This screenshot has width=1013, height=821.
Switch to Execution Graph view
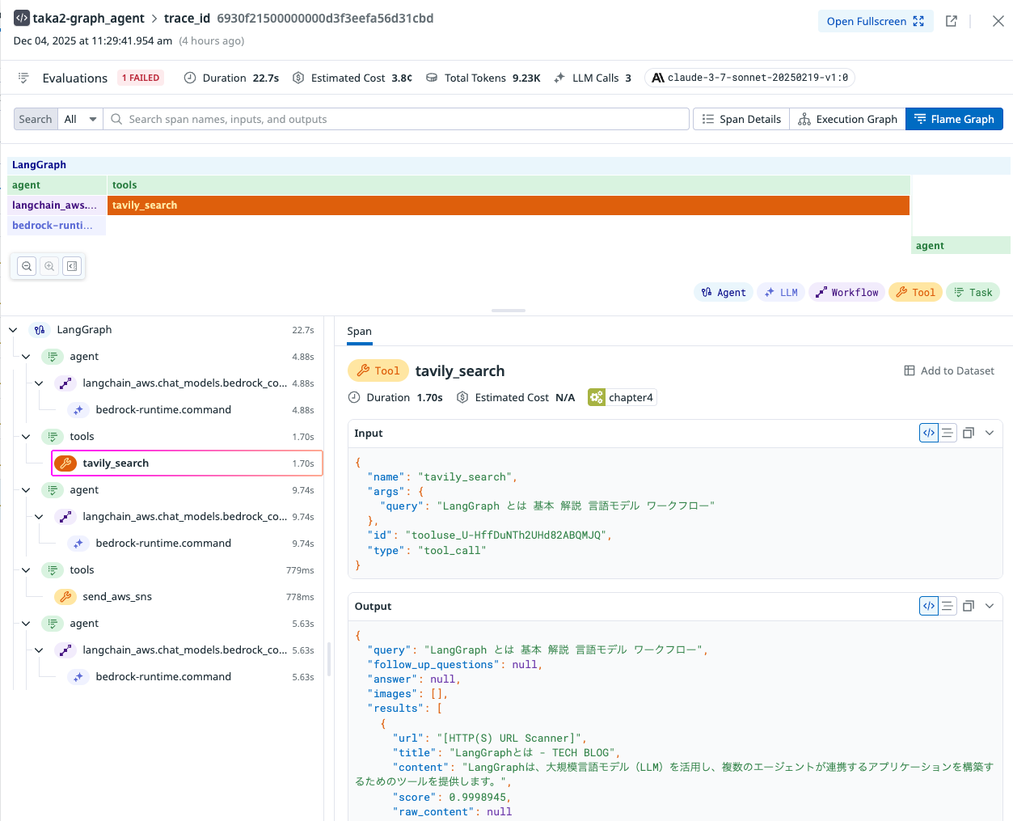coord(847,119)
